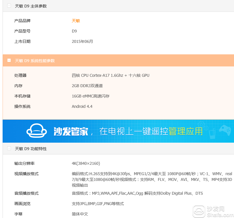Select the D9 model value
Image resolution: width=234 pixels, height=218 pixels.
tap(74, 31)
